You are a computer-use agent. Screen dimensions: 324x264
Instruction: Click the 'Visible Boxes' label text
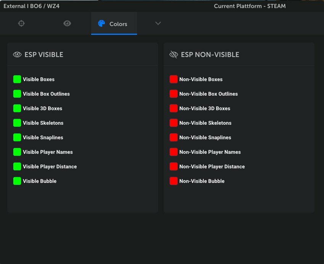pos(39,79)
